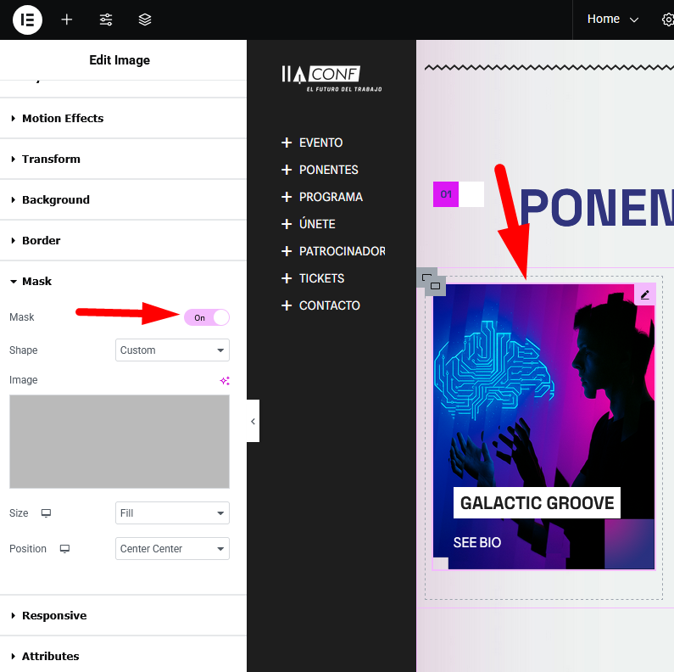This screenshot has width=674, height=672.
Task: Click the container handle icon above image
Action: (431, 282)
